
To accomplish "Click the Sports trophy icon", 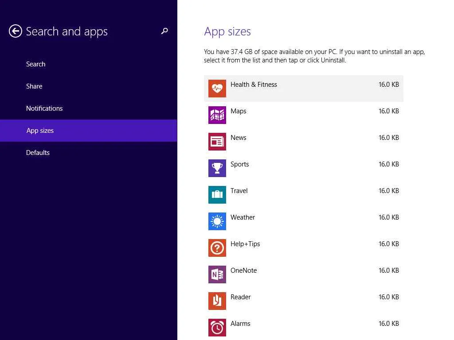I will (217, 168).
